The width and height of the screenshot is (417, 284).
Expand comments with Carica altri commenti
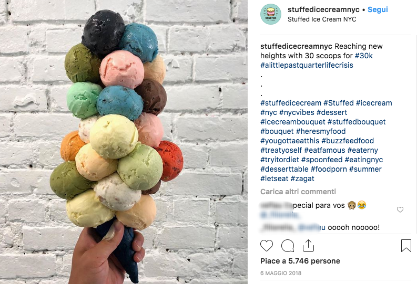tap(298, 192)
